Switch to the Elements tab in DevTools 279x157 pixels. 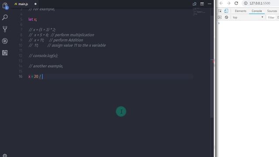240,11
